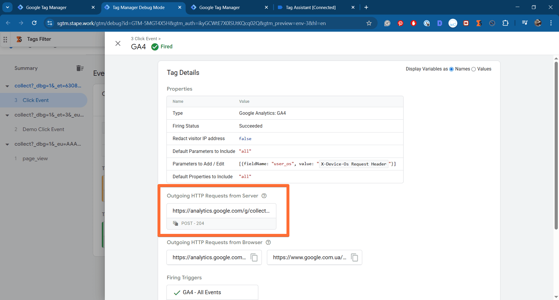Open the analytics.google.com/g/collect server request
Screen dimensions: 559x300
point(221,211)
